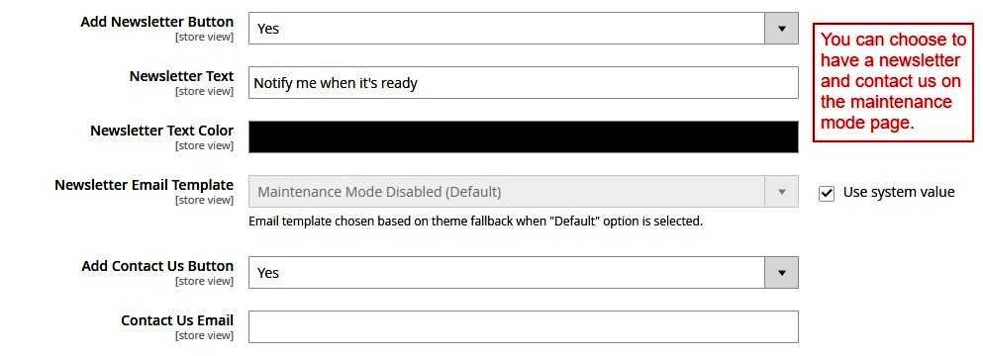
Task: Focus the Newsletter Text input field
Action: point(524,83)
